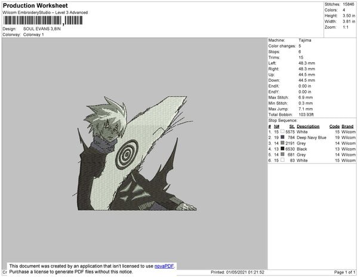Select the Left value '48.3 mm'
Viewport: 358px width, 277px height.
coord(307,63)
